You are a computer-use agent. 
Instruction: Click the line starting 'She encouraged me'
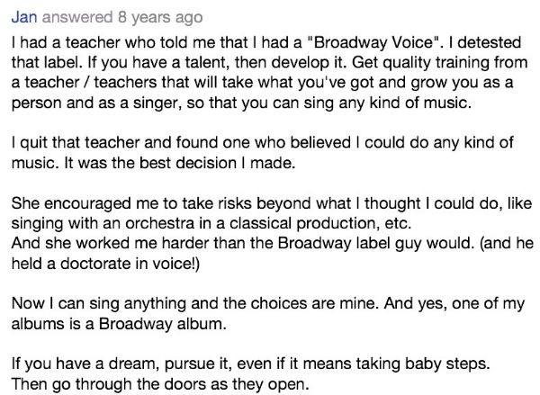pos(272,203)
